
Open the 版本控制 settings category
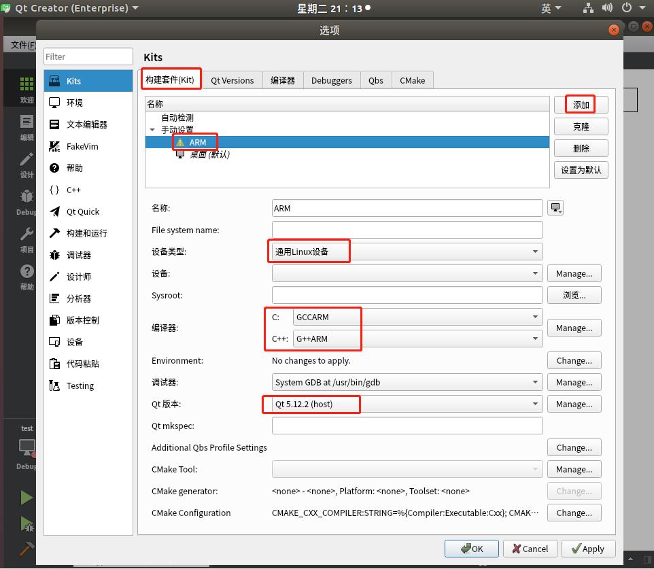click(88, 320)
